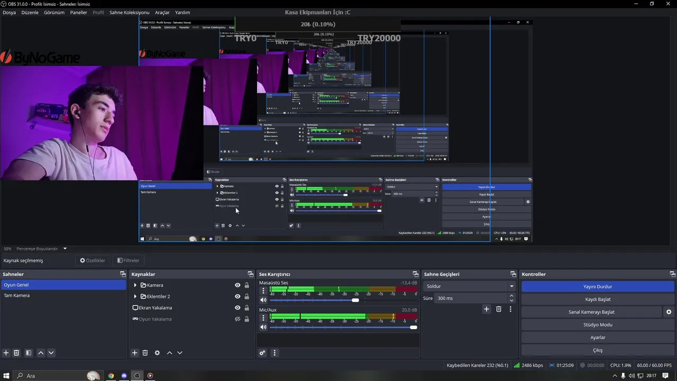677x381 pixels.
Task: Open Masaüstü Ses options three-dot menu
Action: pyautogui.click(x=263, y=291)
